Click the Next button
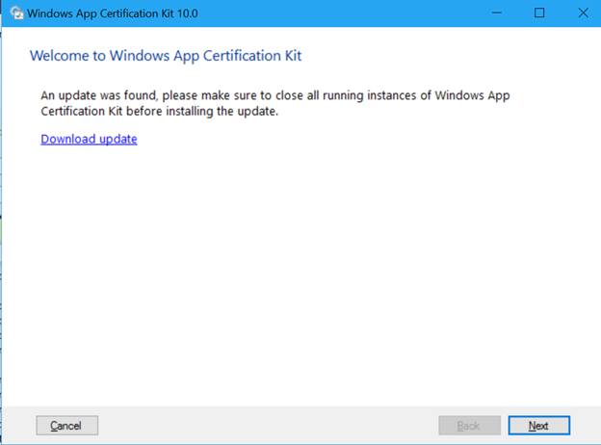Image resolution: width=601 pixels, height=445 pixels. tap(538, 425)
